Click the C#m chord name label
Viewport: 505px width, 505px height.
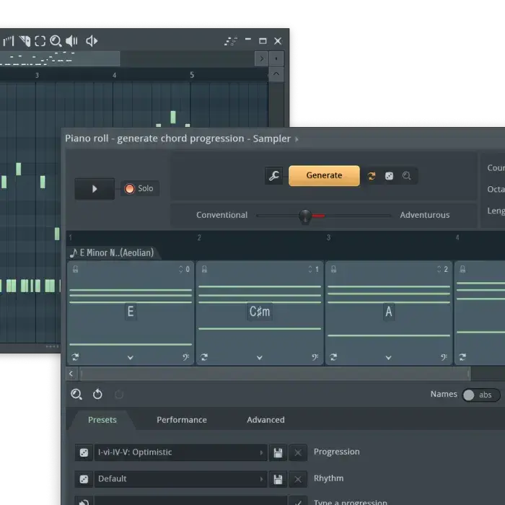[x=260, y=312]
